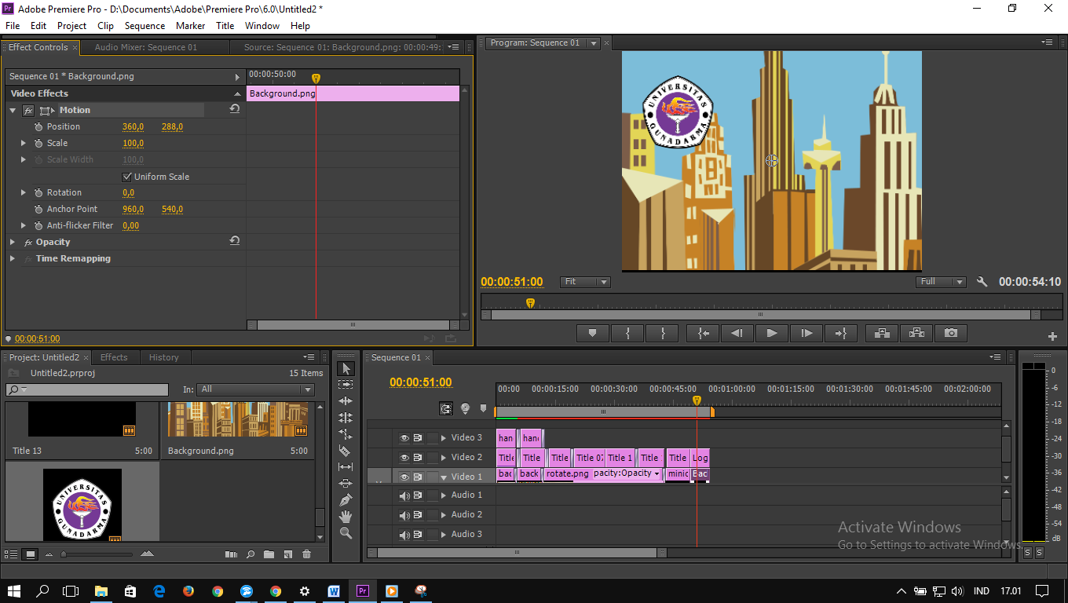Select the Background.png thumbnail in project panel
The image size is (1068, 603).
point(236,418)
